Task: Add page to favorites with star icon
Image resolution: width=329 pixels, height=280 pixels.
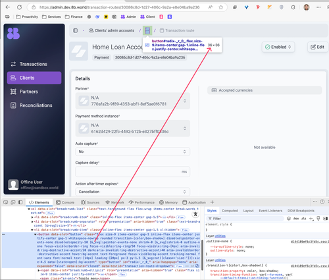Action: (x=221, y=7)
